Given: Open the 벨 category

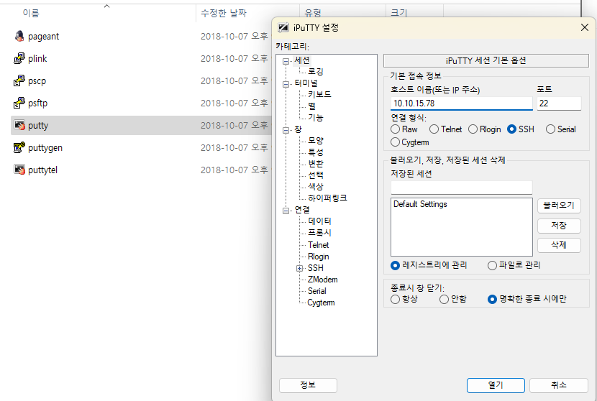Looking at the screenshot, I should (312, 106).
